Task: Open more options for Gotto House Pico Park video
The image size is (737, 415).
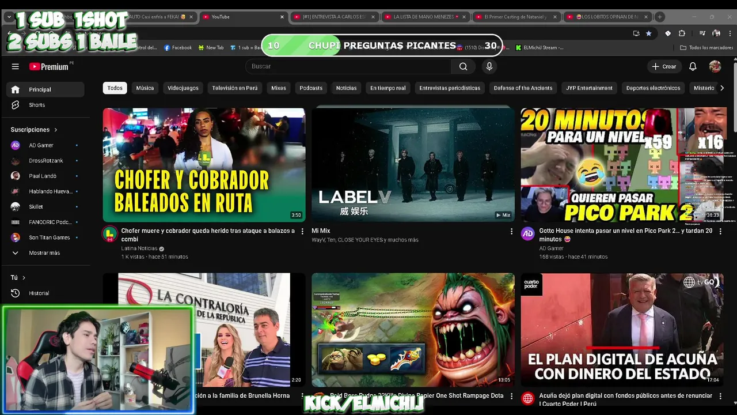Action: (x=720, y=231)
